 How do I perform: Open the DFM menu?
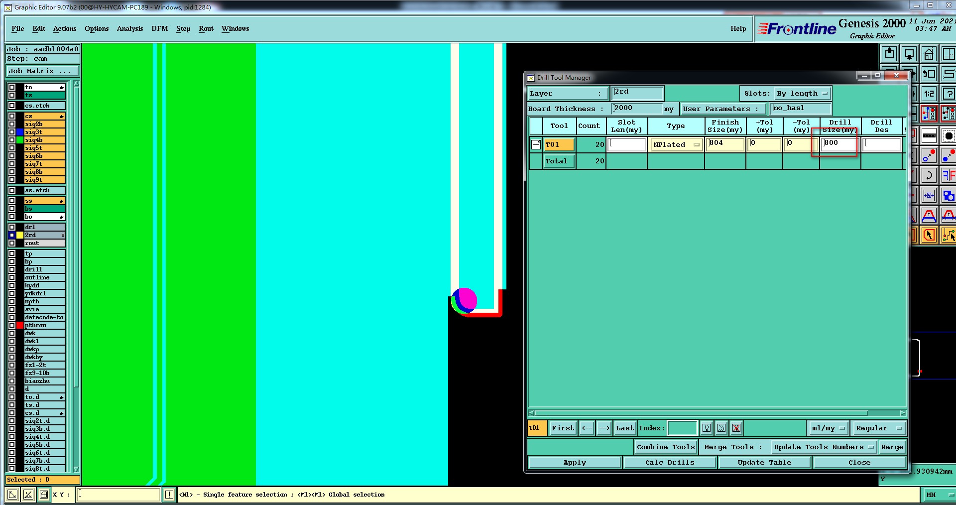coord(160,28)
